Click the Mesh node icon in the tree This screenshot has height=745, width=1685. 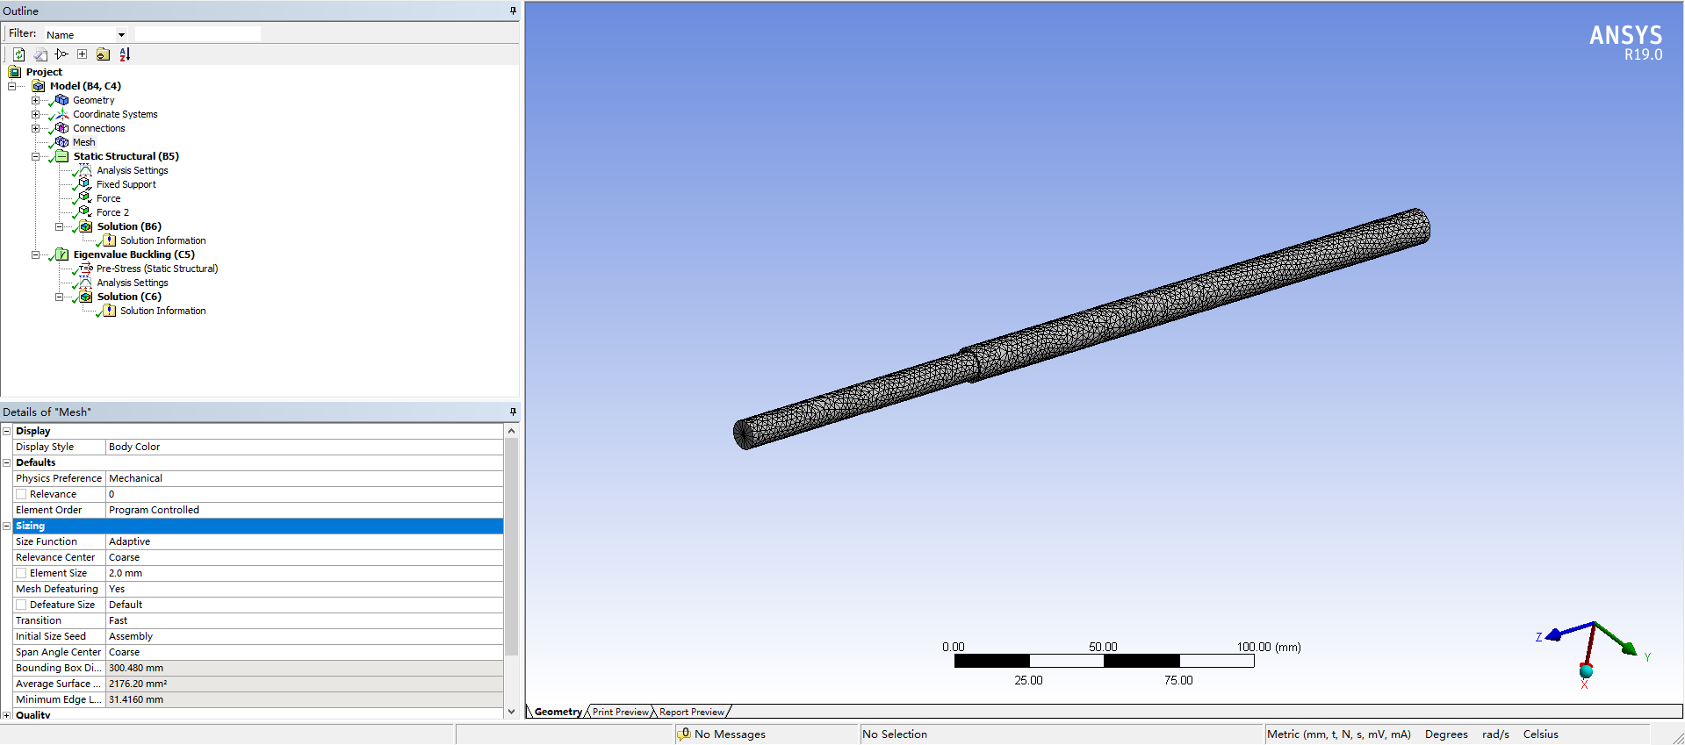point(61,142)
